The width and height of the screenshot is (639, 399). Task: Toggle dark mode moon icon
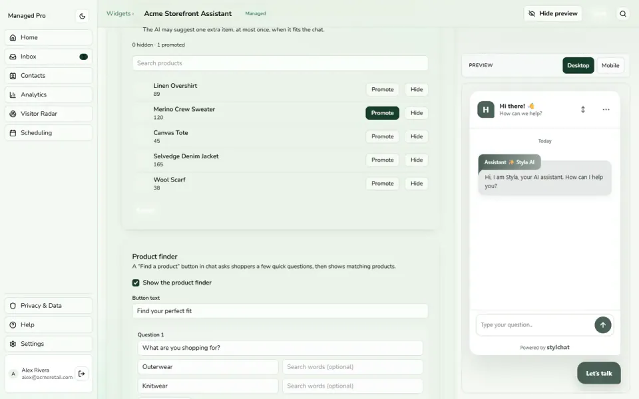point(82,16)
